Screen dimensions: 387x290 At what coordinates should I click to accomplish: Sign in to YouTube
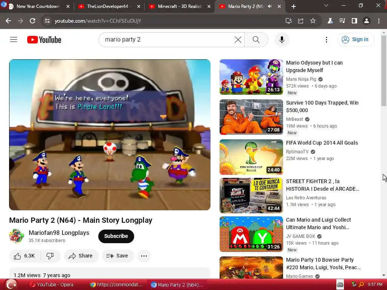click(355, 39)
